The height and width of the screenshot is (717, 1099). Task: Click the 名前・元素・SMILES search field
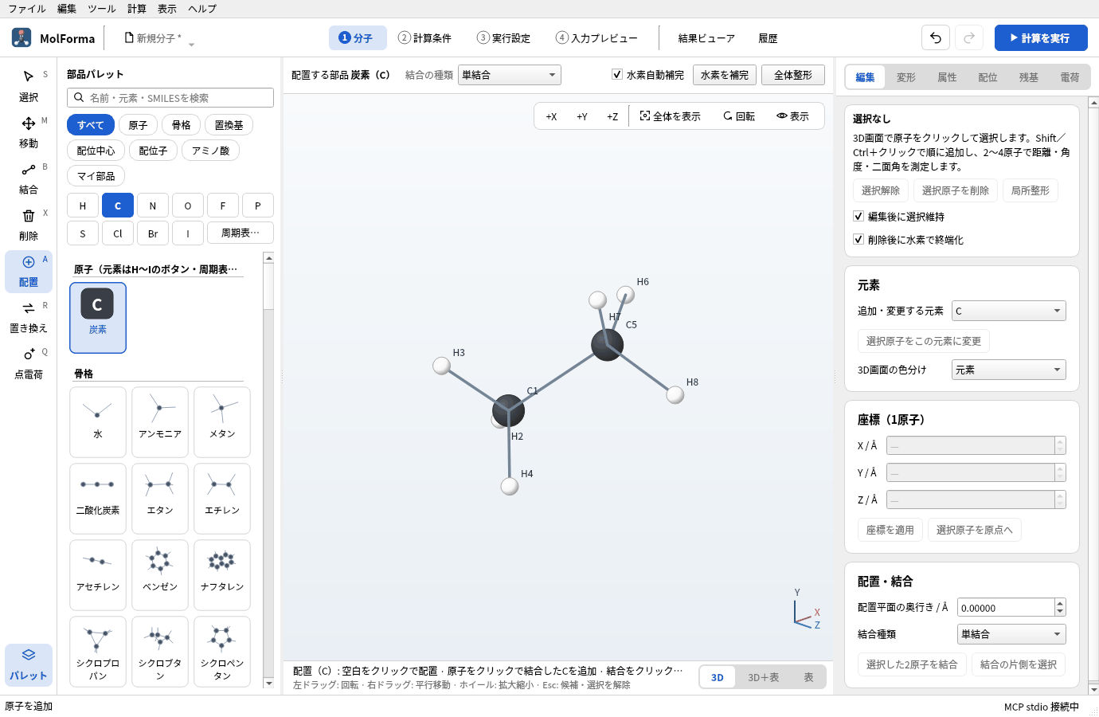point(170,97)
